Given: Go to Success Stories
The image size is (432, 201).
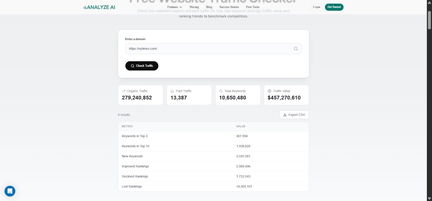Looking at the screenshot, I should tap(229, 7).
